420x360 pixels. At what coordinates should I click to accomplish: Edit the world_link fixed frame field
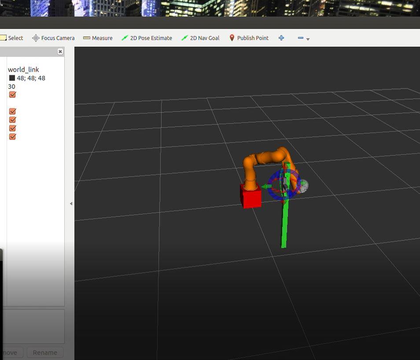[x=24, y=70]
